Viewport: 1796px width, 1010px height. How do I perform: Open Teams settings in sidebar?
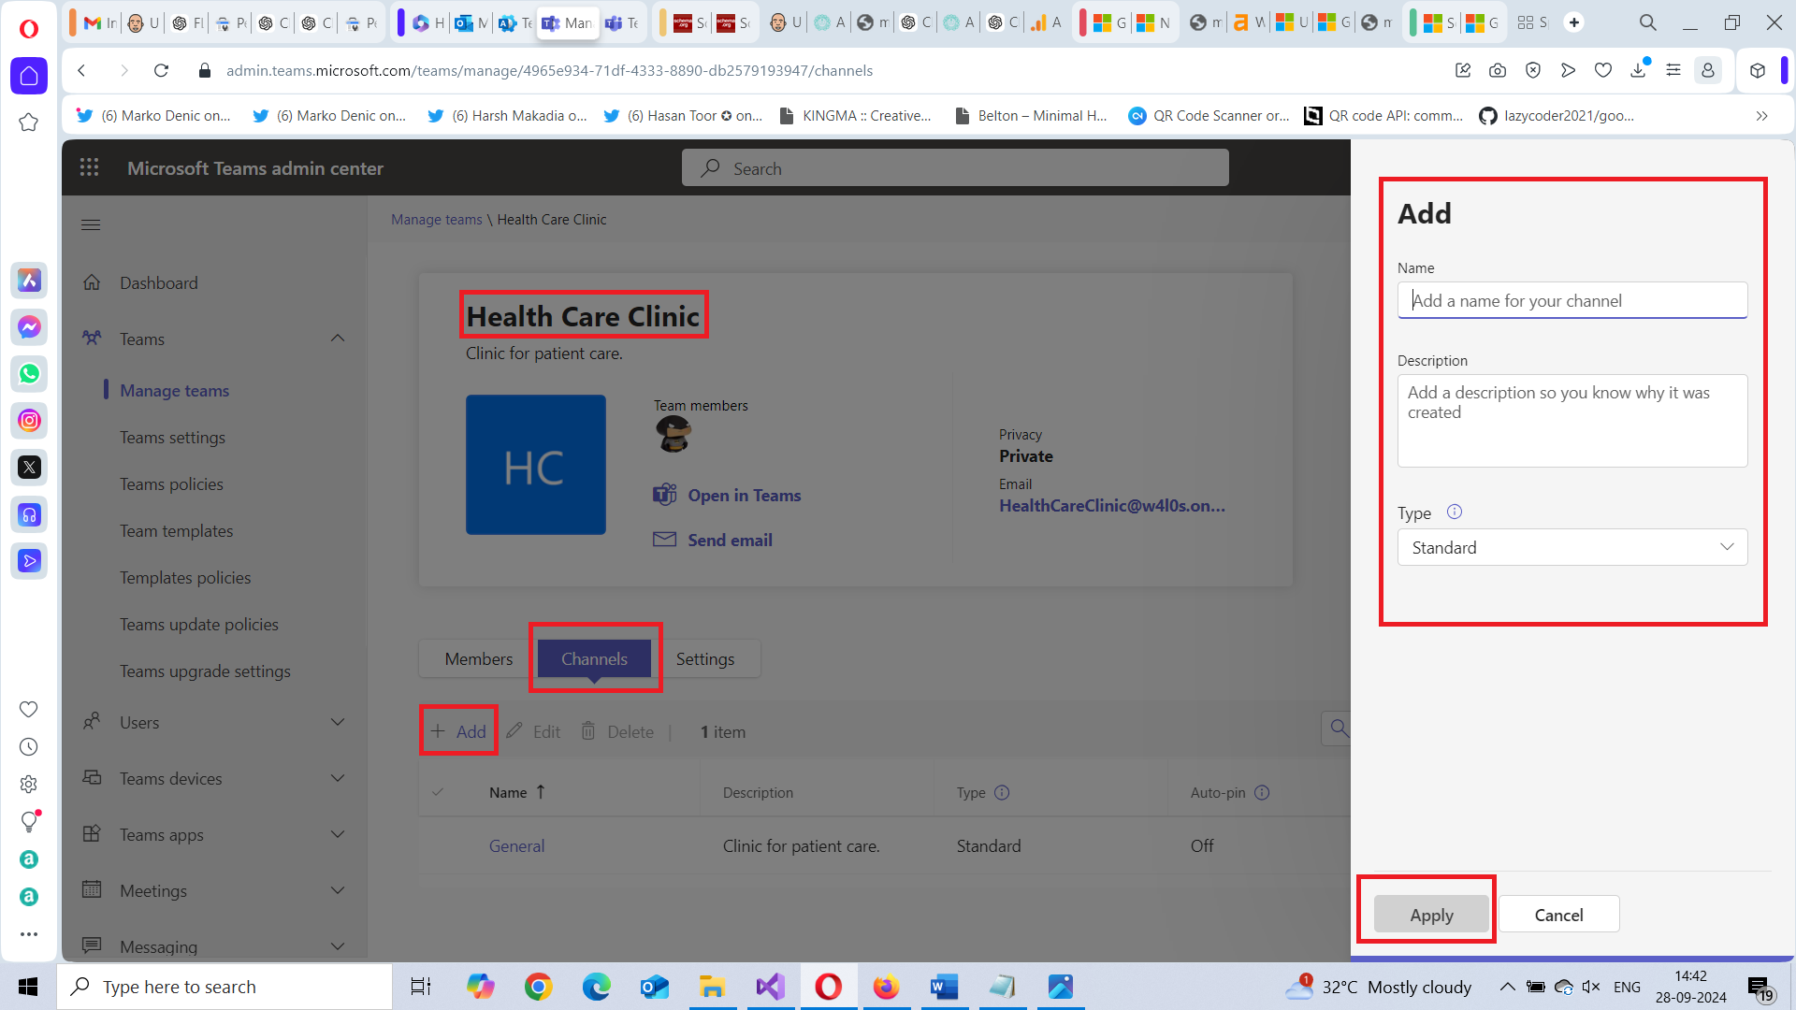coord(172,437)
